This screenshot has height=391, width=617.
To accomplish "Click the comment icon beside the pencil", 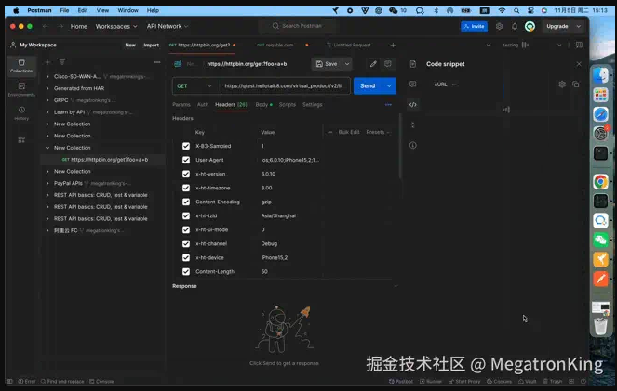I will click(388, 63).
